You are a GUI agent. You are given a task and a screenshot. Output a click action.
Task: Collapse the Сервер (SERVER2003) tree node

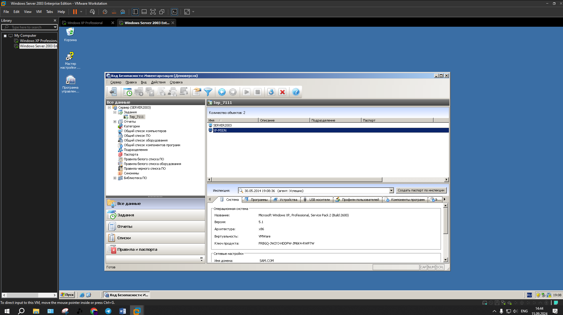point(109,108)
